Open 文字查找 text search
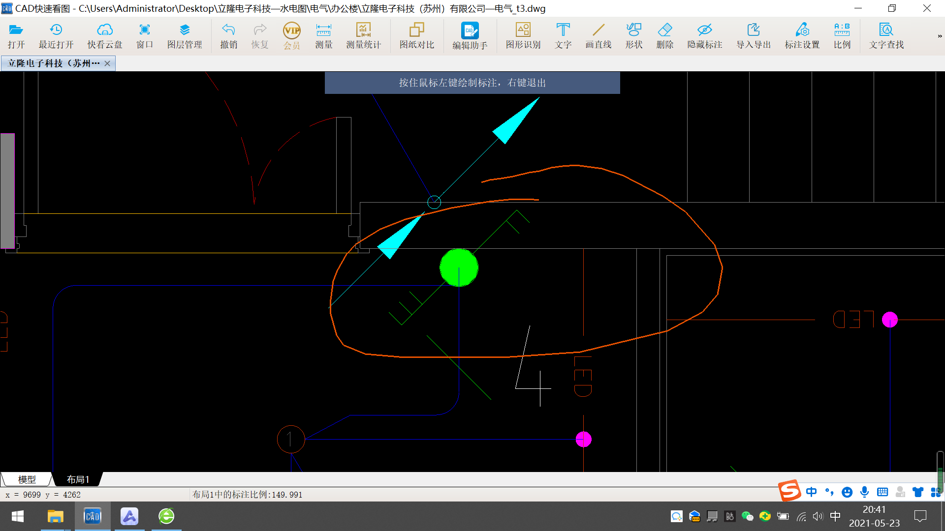 (x=886, y=36)
